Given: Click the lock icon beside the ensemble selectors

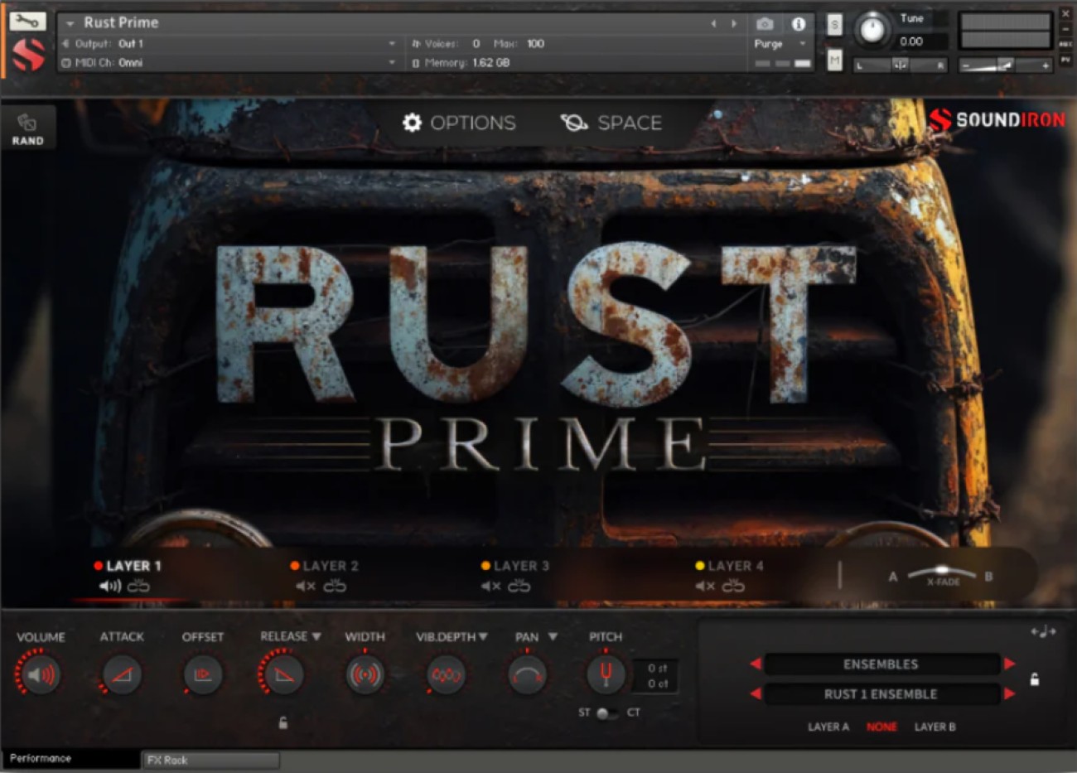Looking at the screenshot, I should [1034, 679].
